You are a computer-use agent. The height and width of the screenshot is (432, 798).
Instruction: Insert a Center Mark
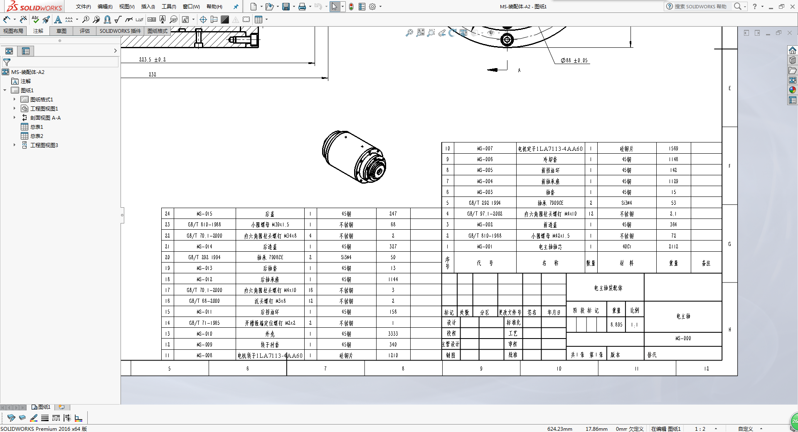(x=203, y=19)
